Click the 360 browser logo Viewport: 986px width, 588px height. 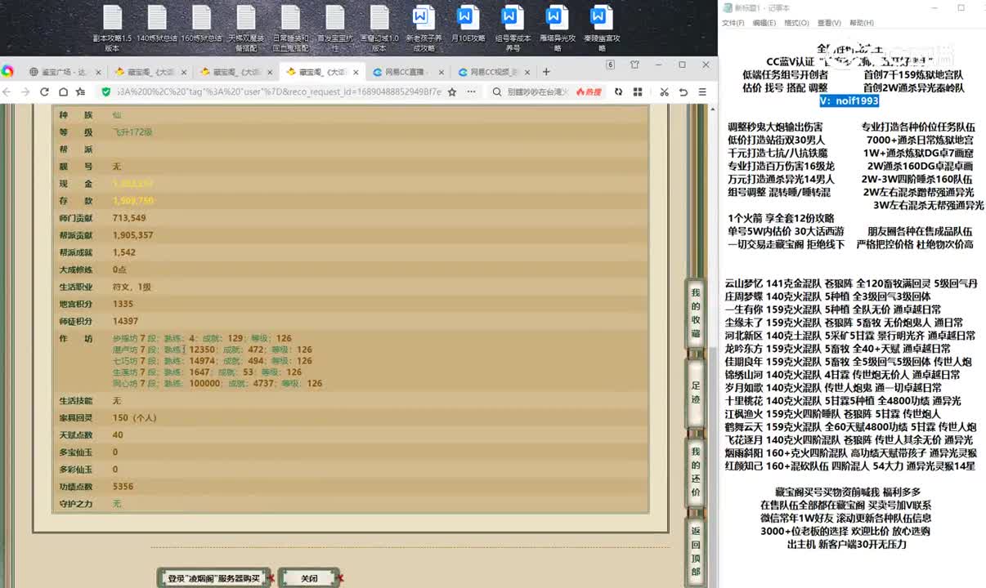tap(8, 71)
